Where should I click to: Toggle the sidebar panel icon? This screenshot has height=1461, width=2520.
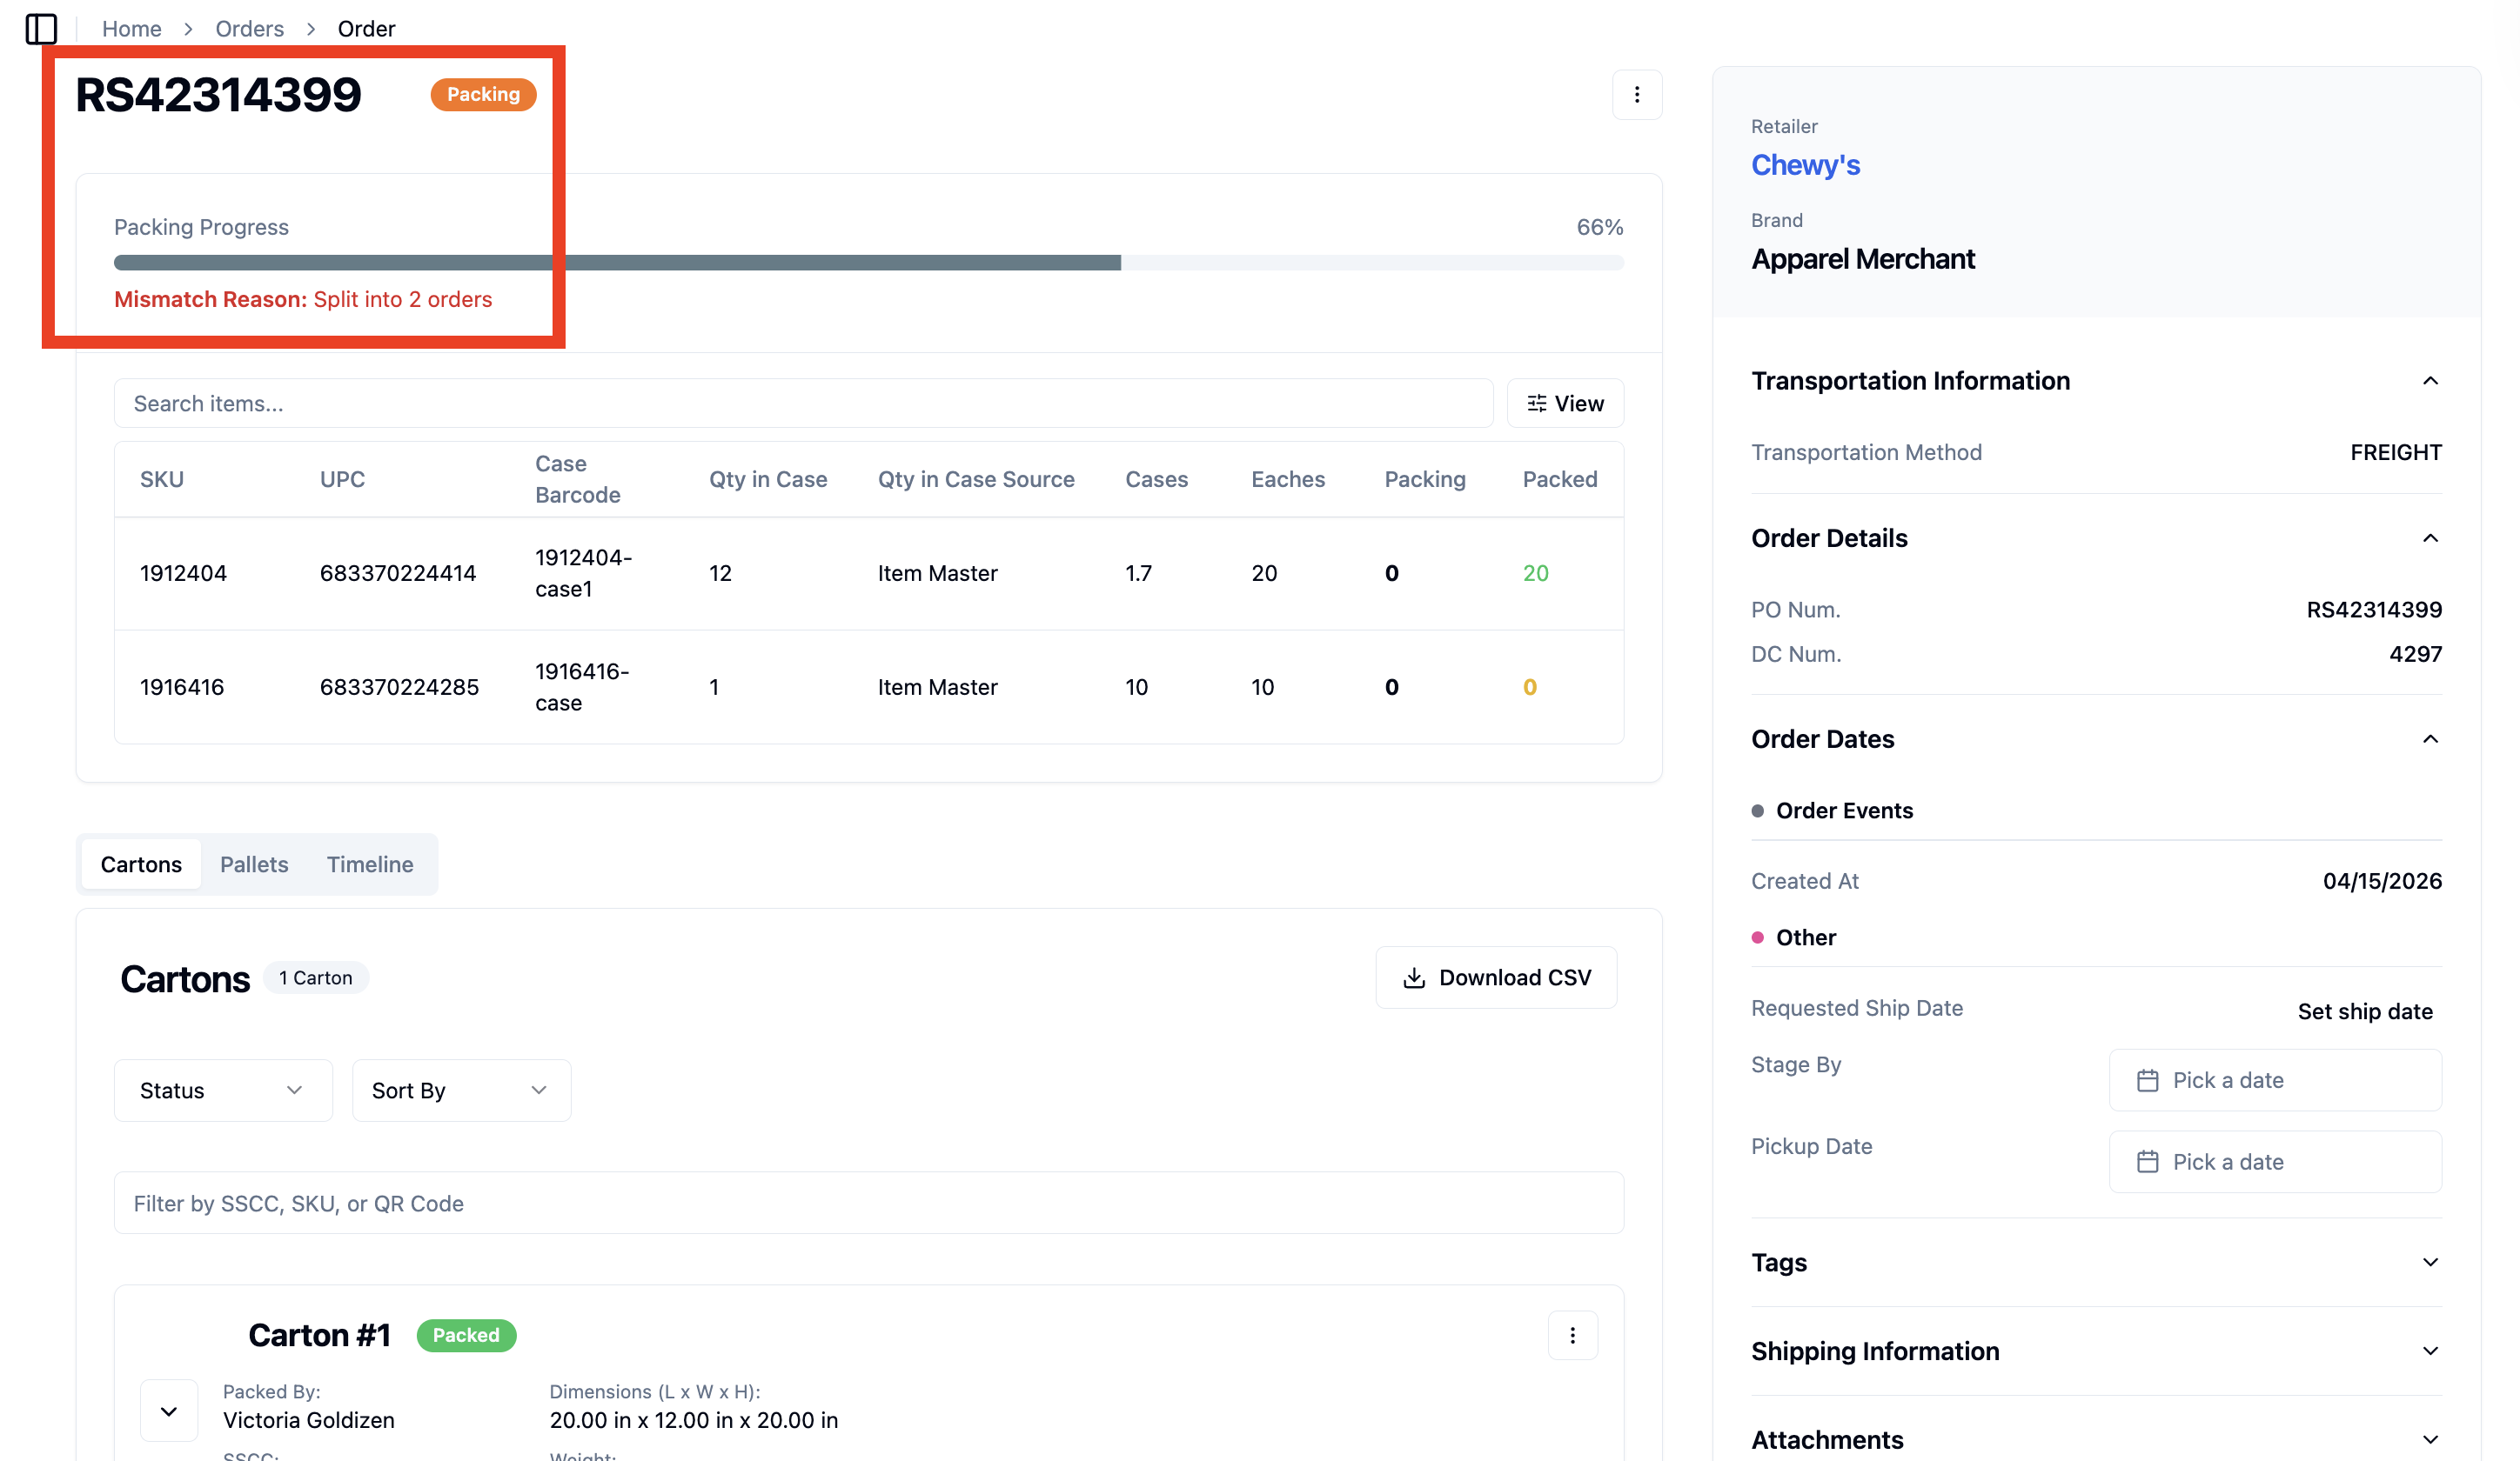click(41, 28)
